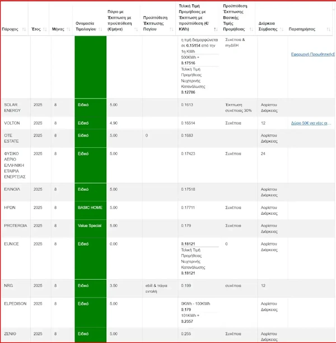Click the PROTERGIA row provider cell
Image resolution: width=336 pixels, height=343 pixels.
[15, 226]
